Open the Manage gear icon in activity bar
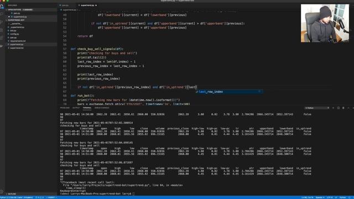This screenshot has width=354, height=199. coord(2,191)
